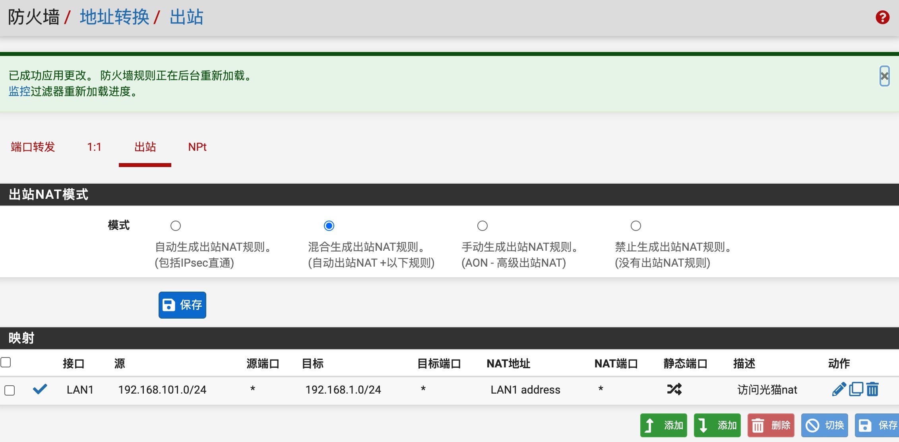
Task: Edit the 访问光猫nat mapping with pencil icon
Action: [839, 389]
